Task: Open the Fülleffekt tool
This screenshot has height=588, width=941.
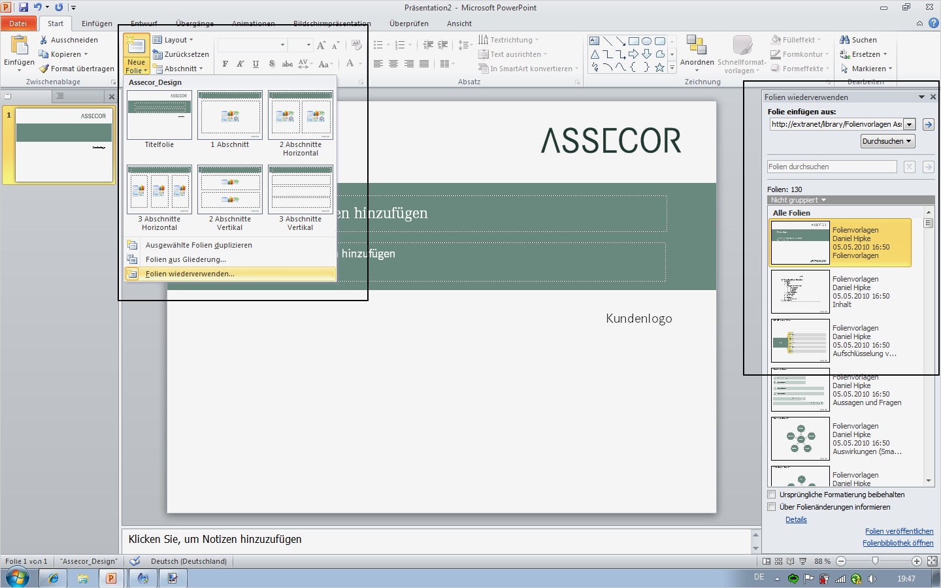Action: 797,39
